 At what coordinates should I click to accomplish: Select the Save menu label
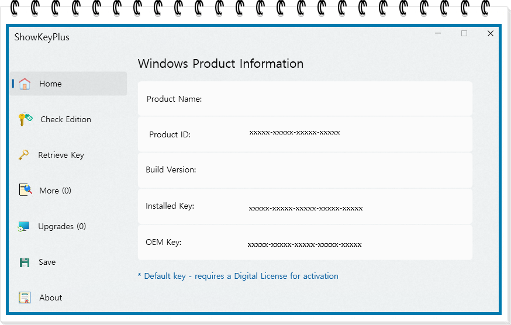point(47,262)
